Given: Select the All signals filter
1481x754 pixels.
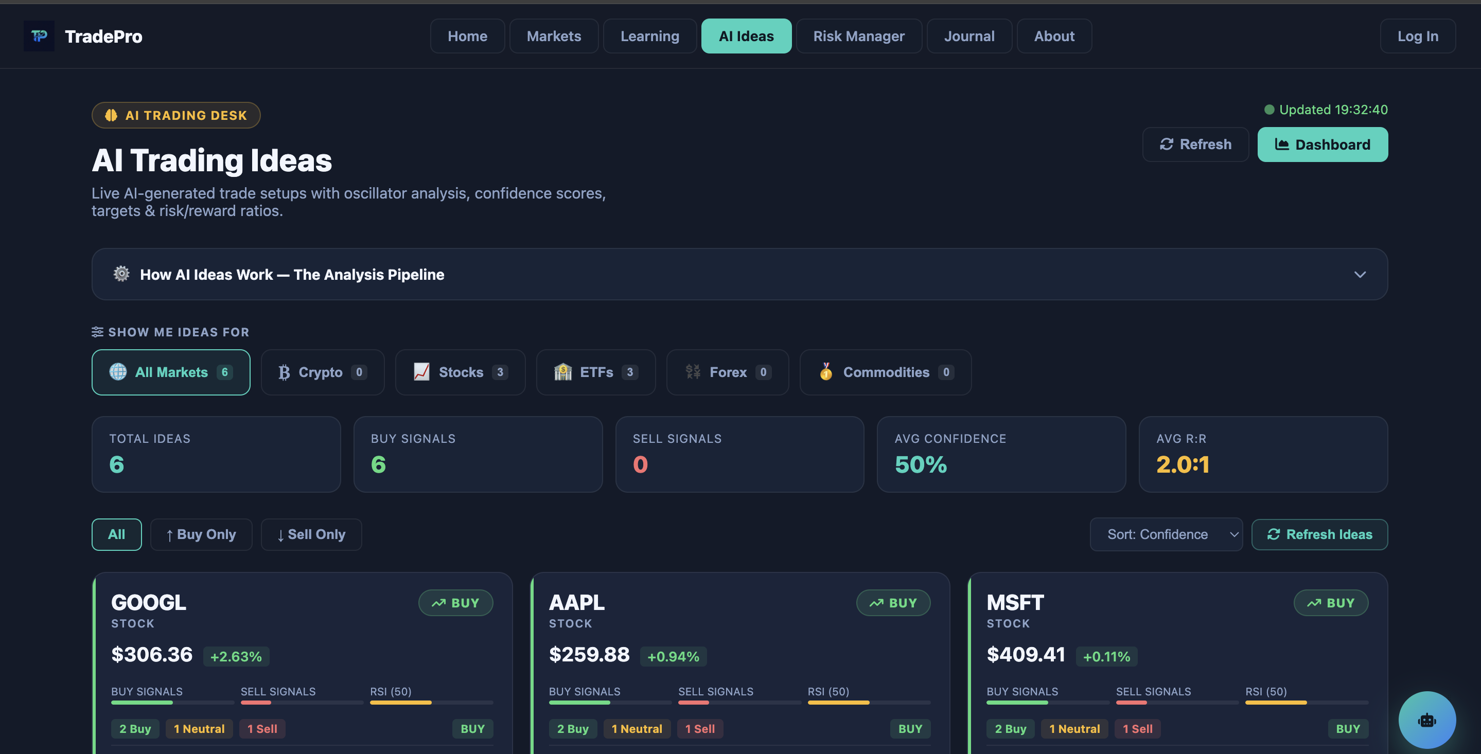Looking at the screenshot, I should pos(116,534).
